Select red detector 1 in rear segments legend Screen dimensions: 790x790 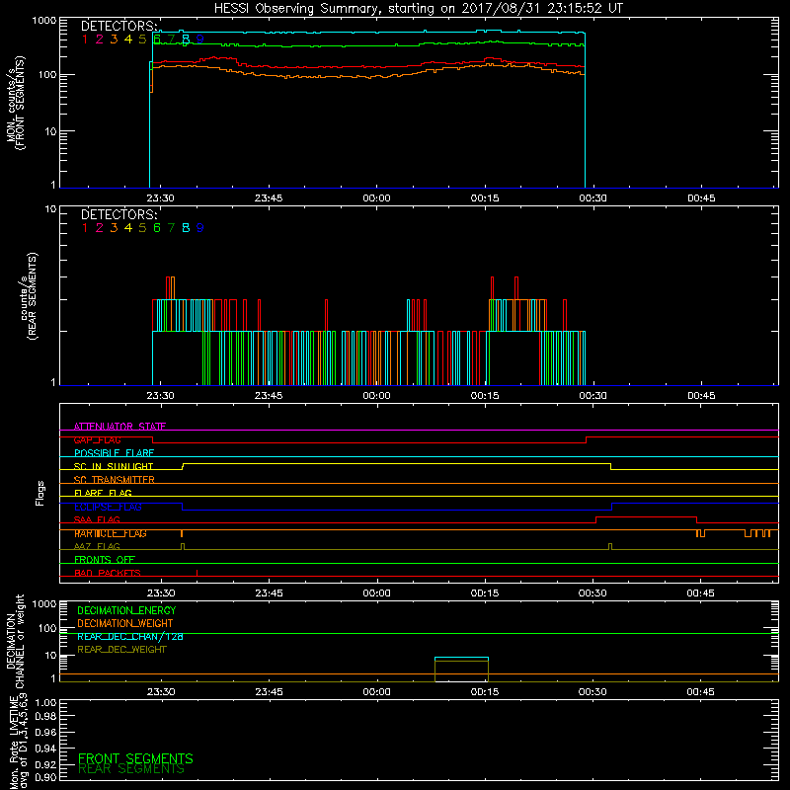tap(85, 228)
